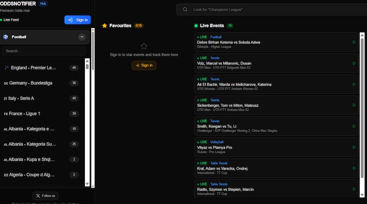Click the empty star outline in Favourites
Viewport: 367px width, 204px height.
[x=144, y=46]
